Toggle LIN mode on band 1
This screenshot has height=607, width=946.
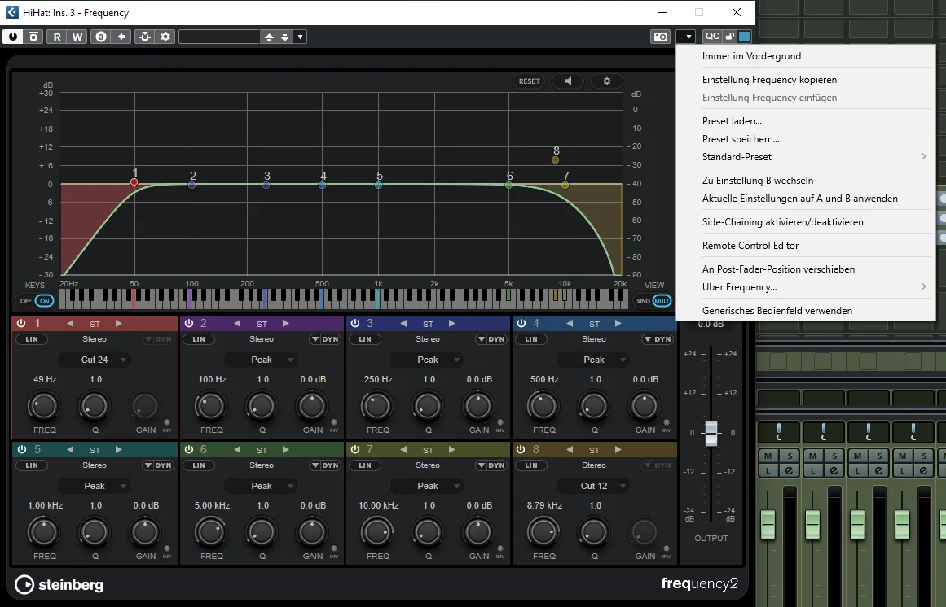pyautogui.click(x=32, y=339)
